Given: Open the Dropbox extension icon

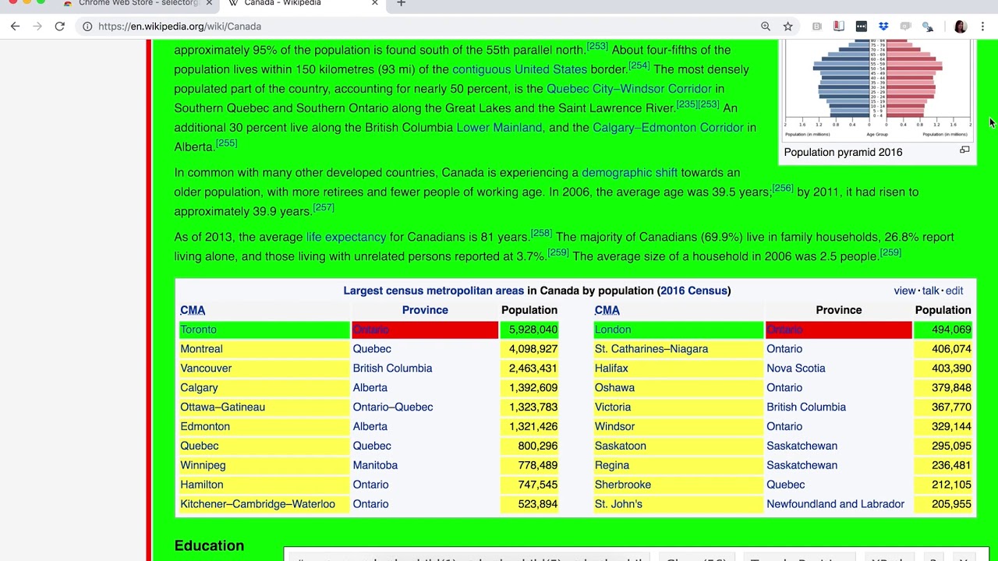Looking at the screenshot, I should coord(883,26).
